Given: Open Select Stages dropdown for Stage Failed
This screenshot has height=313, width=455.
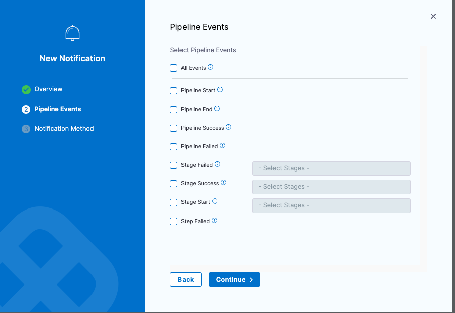Looking at the screenshot, I should tap(331, 168).
